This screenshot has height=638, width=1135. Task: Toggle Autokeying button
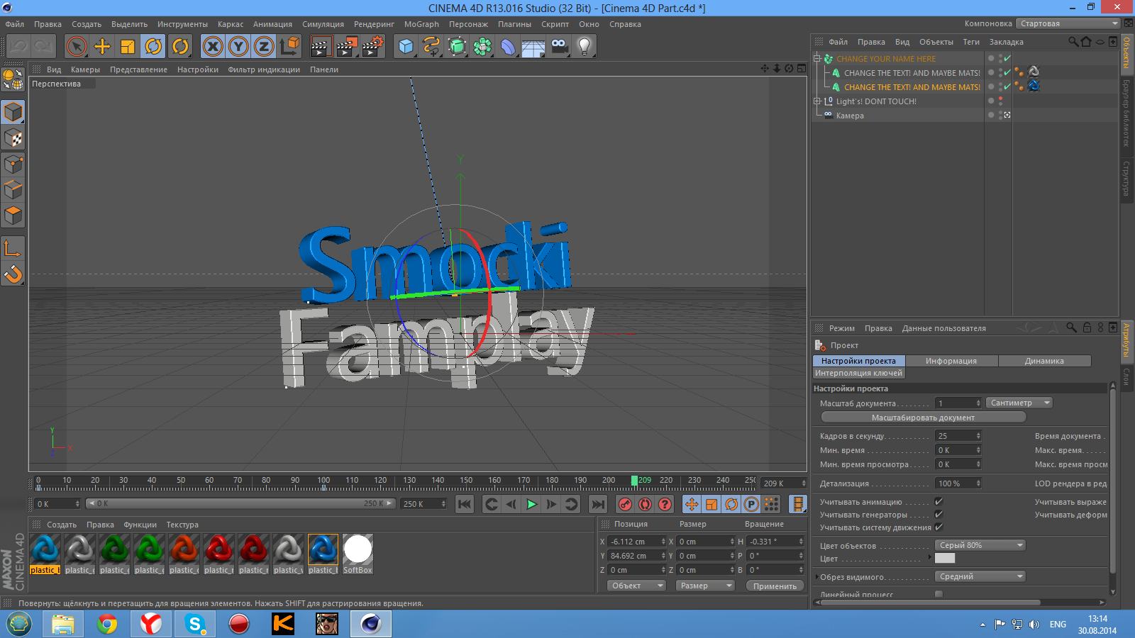pyautogui.click(x=645, y=504)
